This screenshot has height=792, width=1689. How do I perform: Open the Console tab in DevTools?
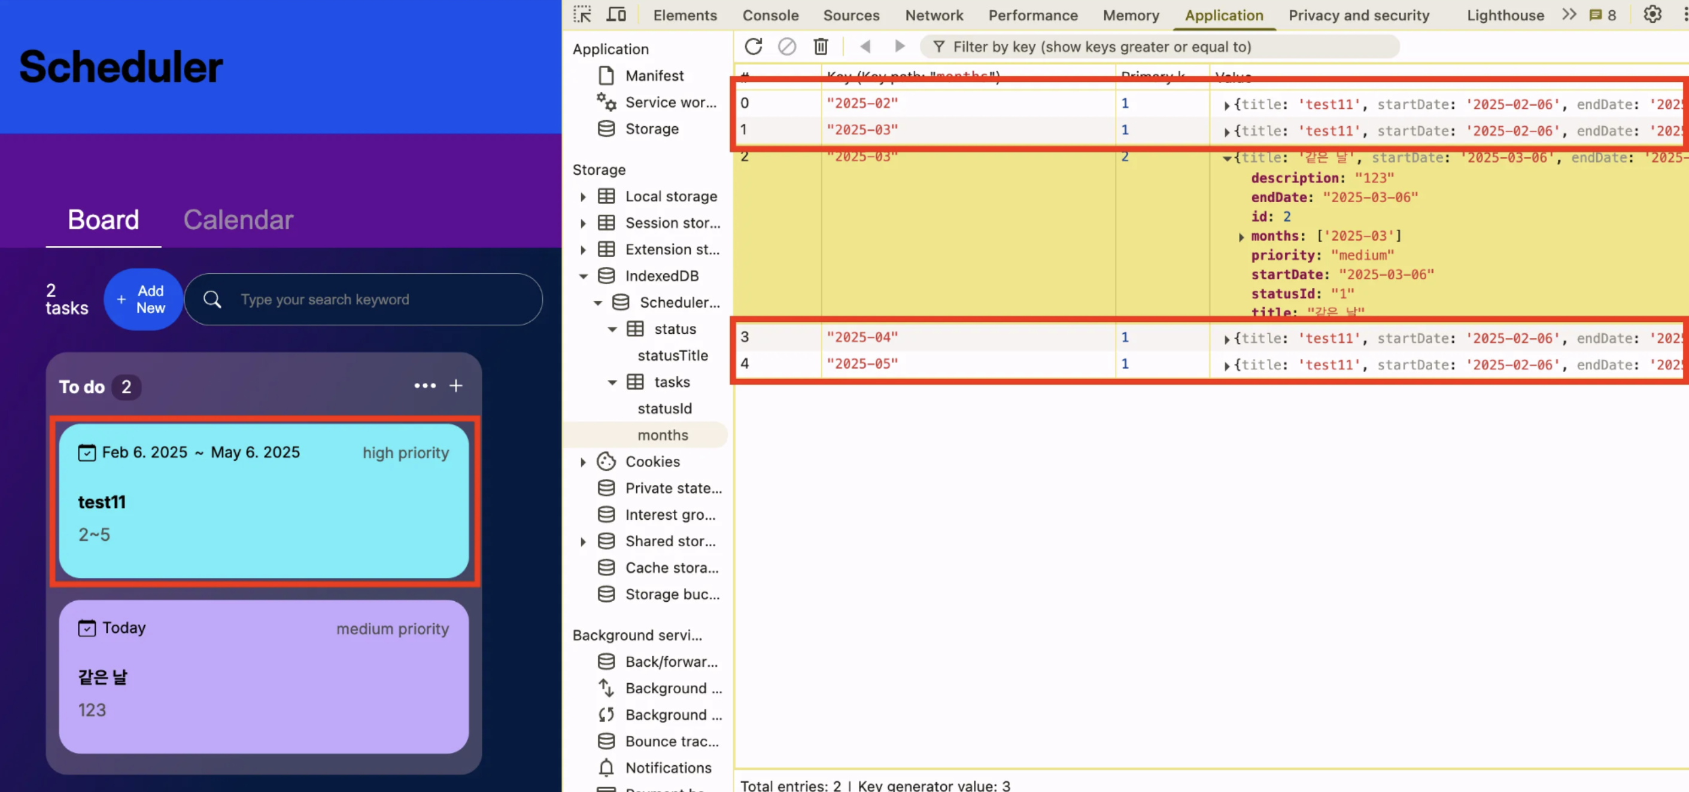point(770,15)
